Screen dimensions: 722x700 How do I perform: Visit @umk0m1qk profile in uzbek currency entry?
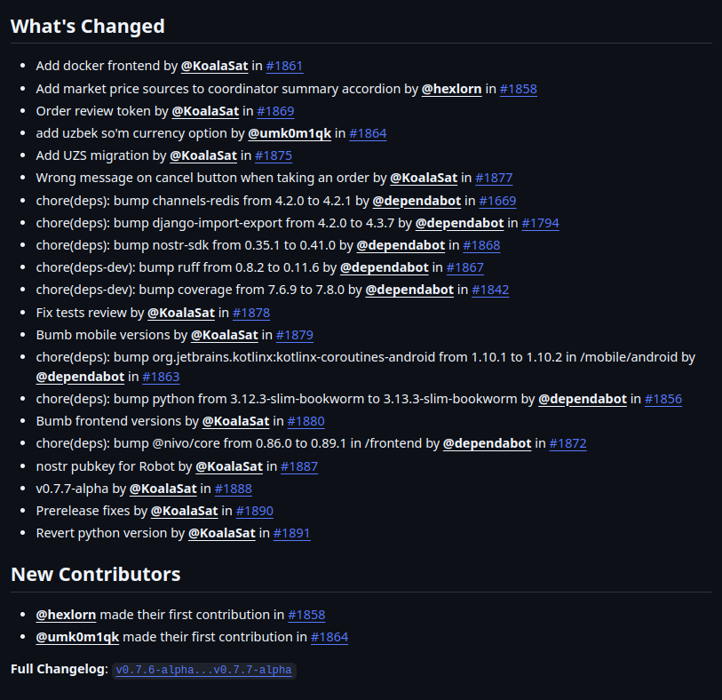(290, 133)
